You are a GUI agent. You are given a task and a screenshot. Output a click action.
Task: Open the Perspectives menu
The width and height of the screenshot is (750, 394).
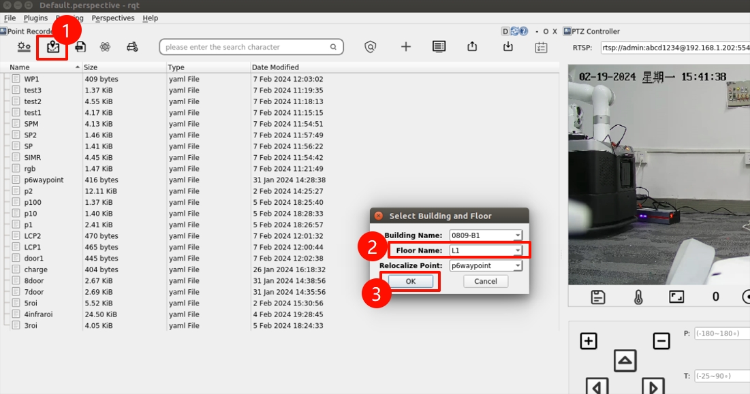(113, 18)
